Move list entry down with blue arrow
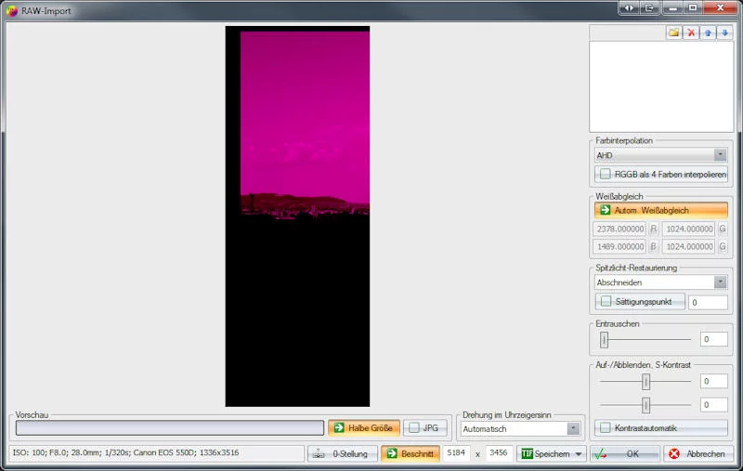Image resolution: width=743 pixels, height=471 pixels. pos(725,33)
